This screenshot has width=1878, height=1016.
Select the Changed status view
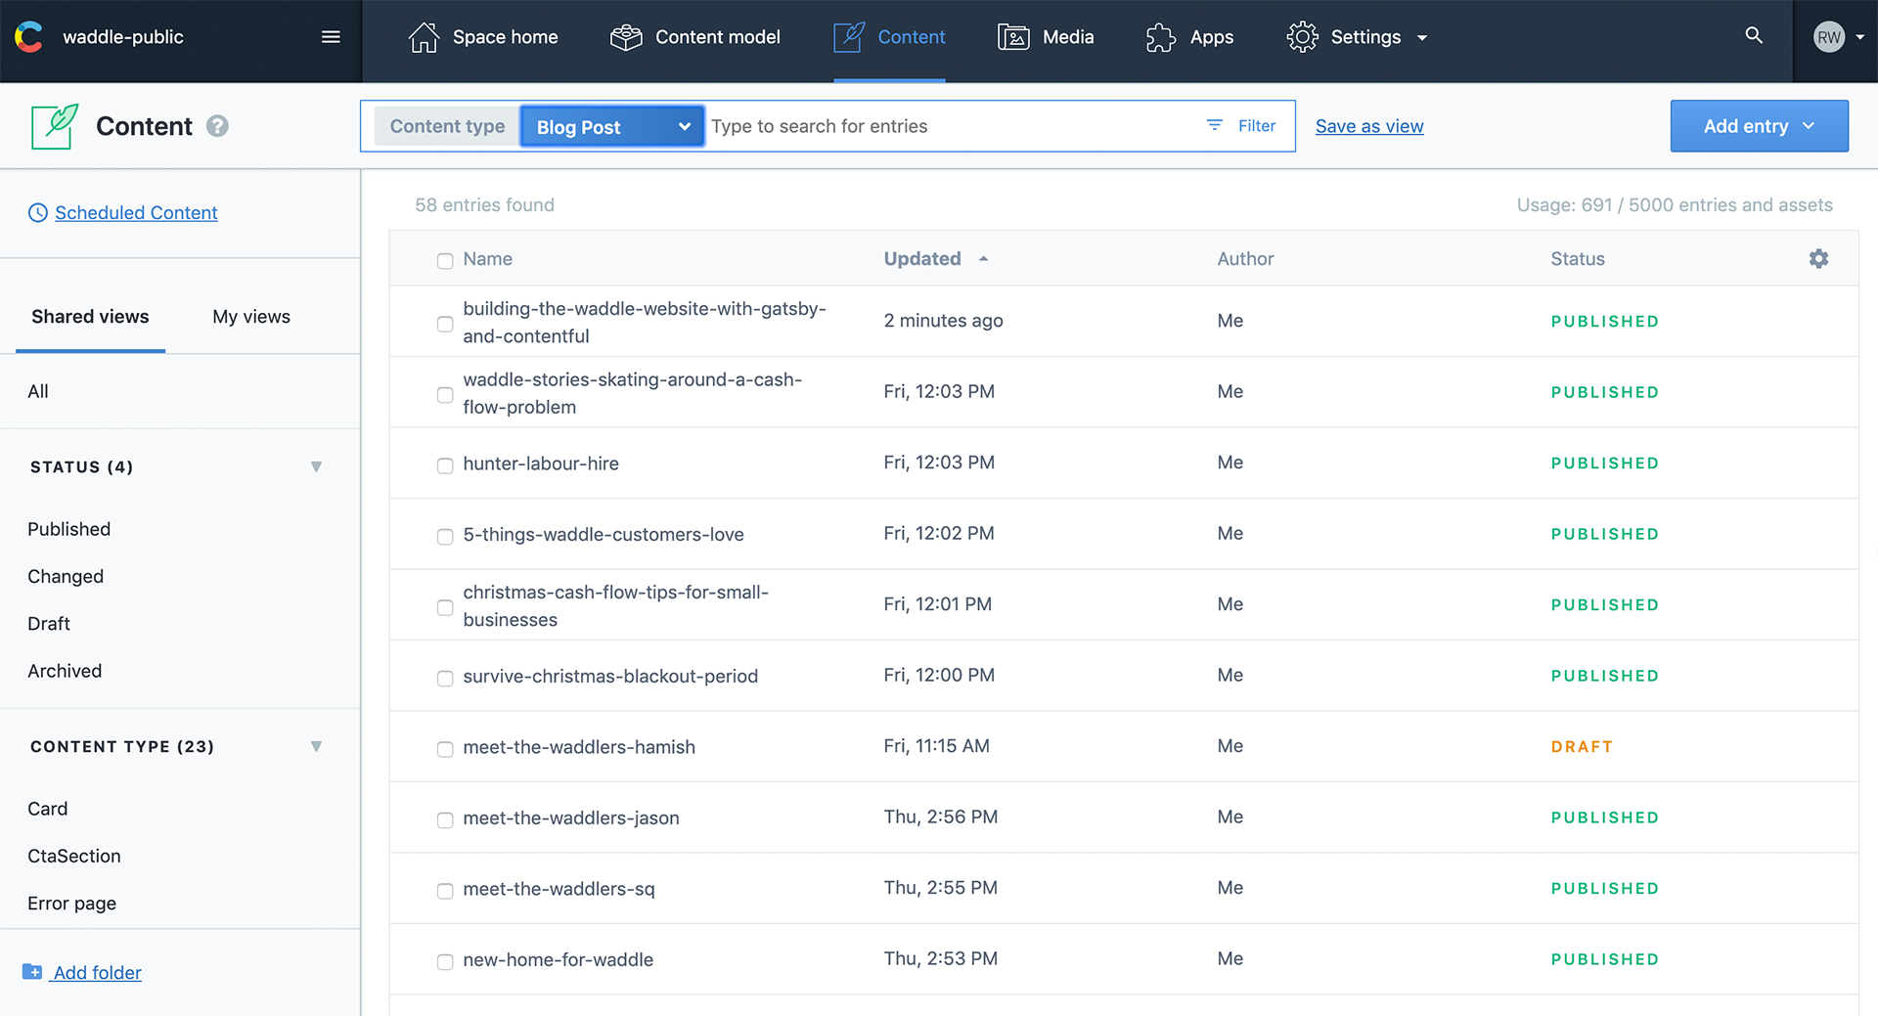coord(66,577)
